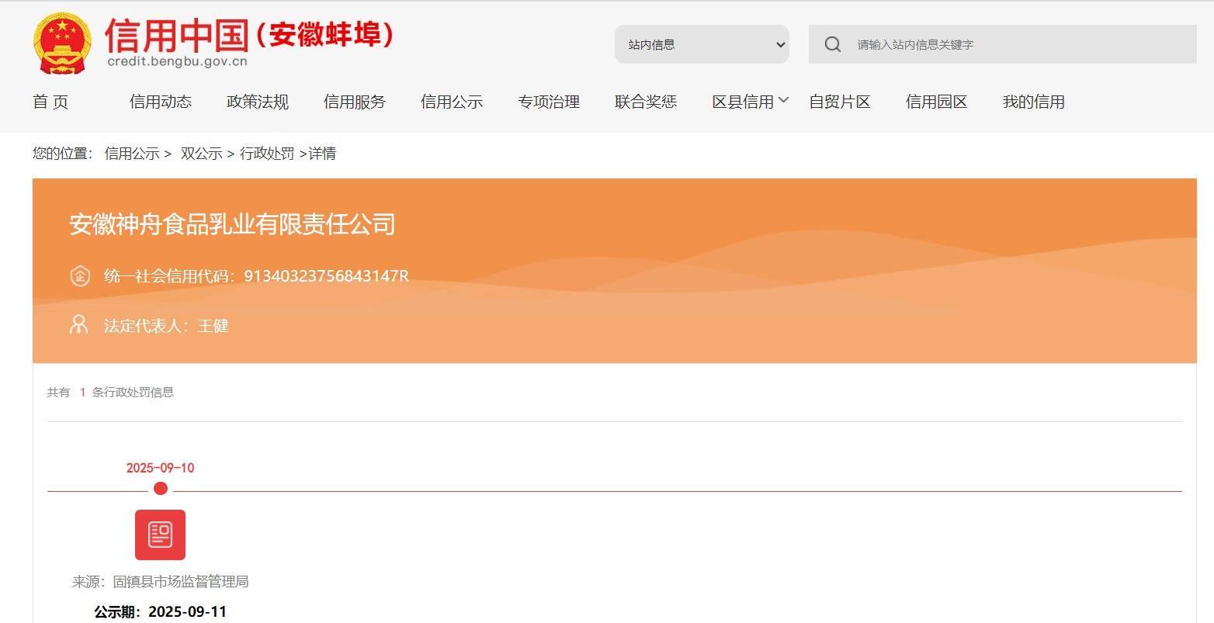Open the 政策法规 section
Image resolution: width=1214 pixels, height=623 pixels.
click(257, 101)
